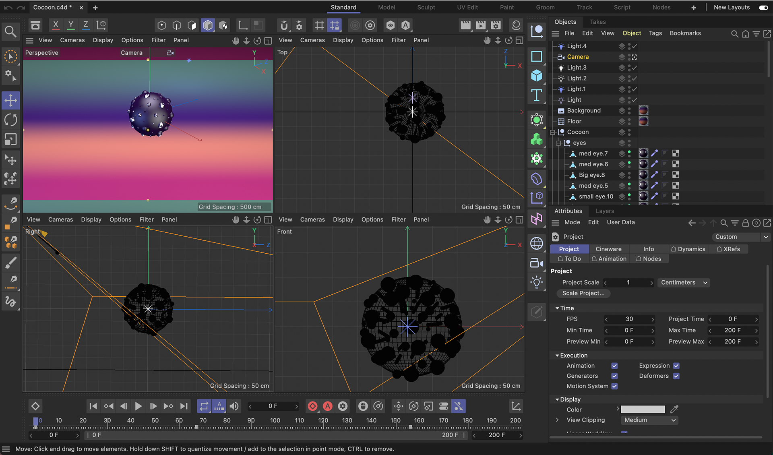The image size is (773, 455).
Task: Uncheck the Motion System checkbox
Action: tap(614, 386)
